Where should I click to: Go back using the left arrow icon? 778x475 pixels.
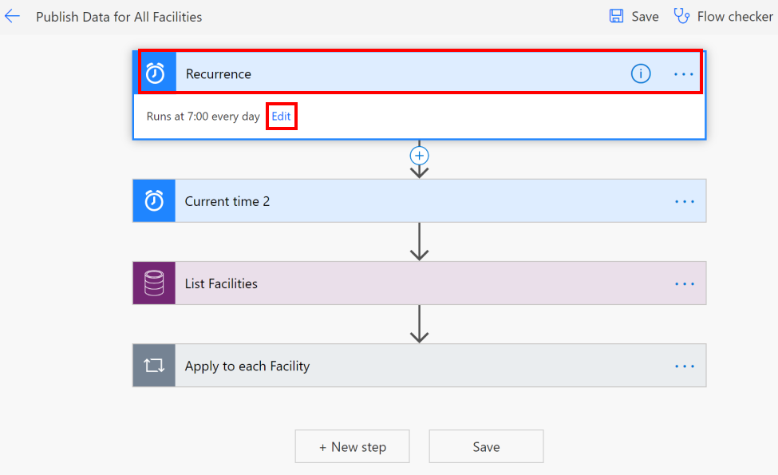12,17
